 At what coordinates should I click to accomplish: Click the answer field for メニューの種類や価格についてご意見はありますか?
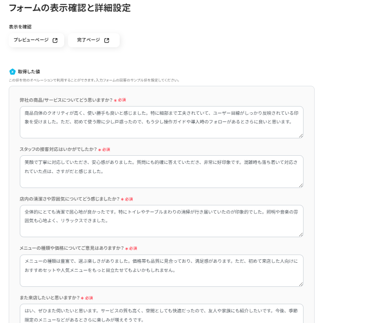[x=162, y=270]
